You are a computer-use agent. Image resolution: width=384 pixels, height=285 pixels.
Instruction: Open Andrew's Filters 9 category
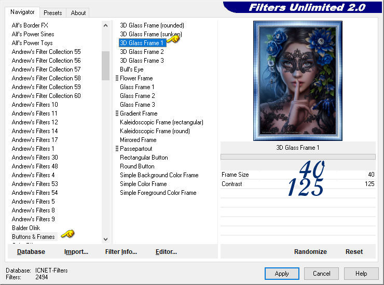[x=33, y=219]
